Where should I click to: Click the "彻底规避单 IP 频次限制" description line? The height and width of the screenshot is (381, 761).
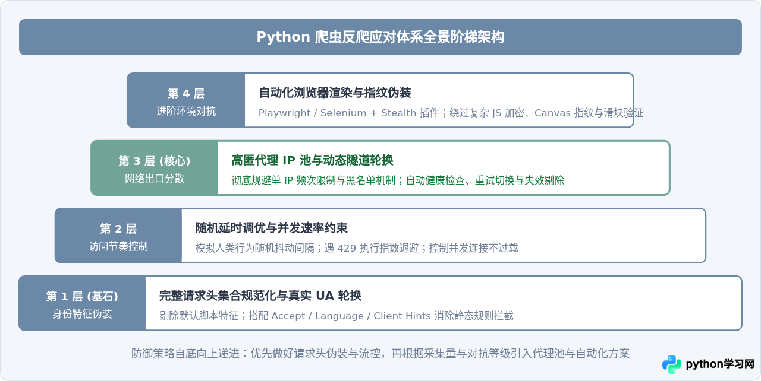click(x=398, y=180)
